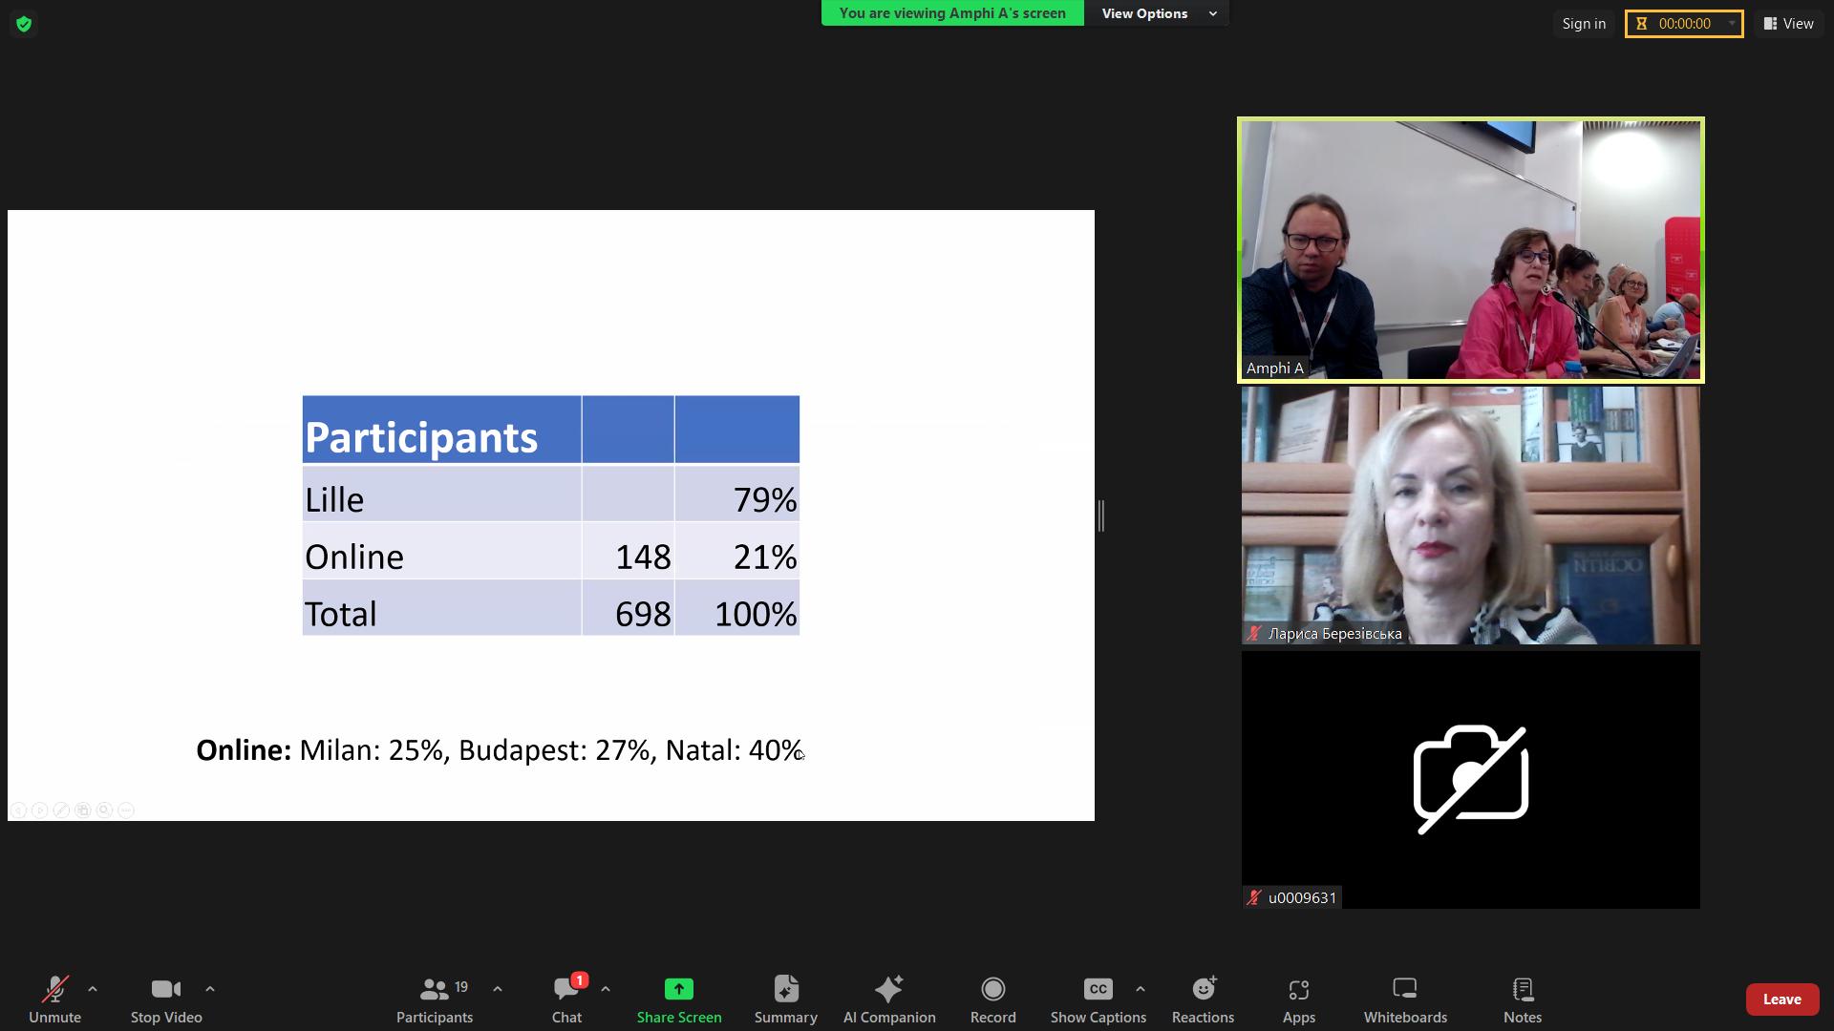Open audio options arrow next to Unmute
Screen dimensions: 1834x1031
[x=93, y=989]
